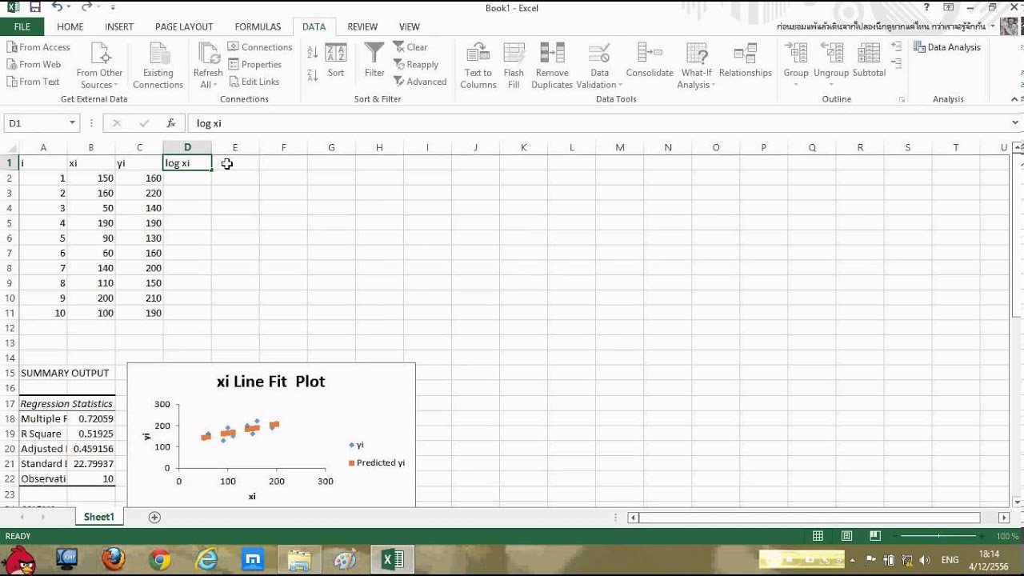Viewport: 1024px width, 576px height.
Task: Open Name Box dropdown arrow
Action: point(72,123)
